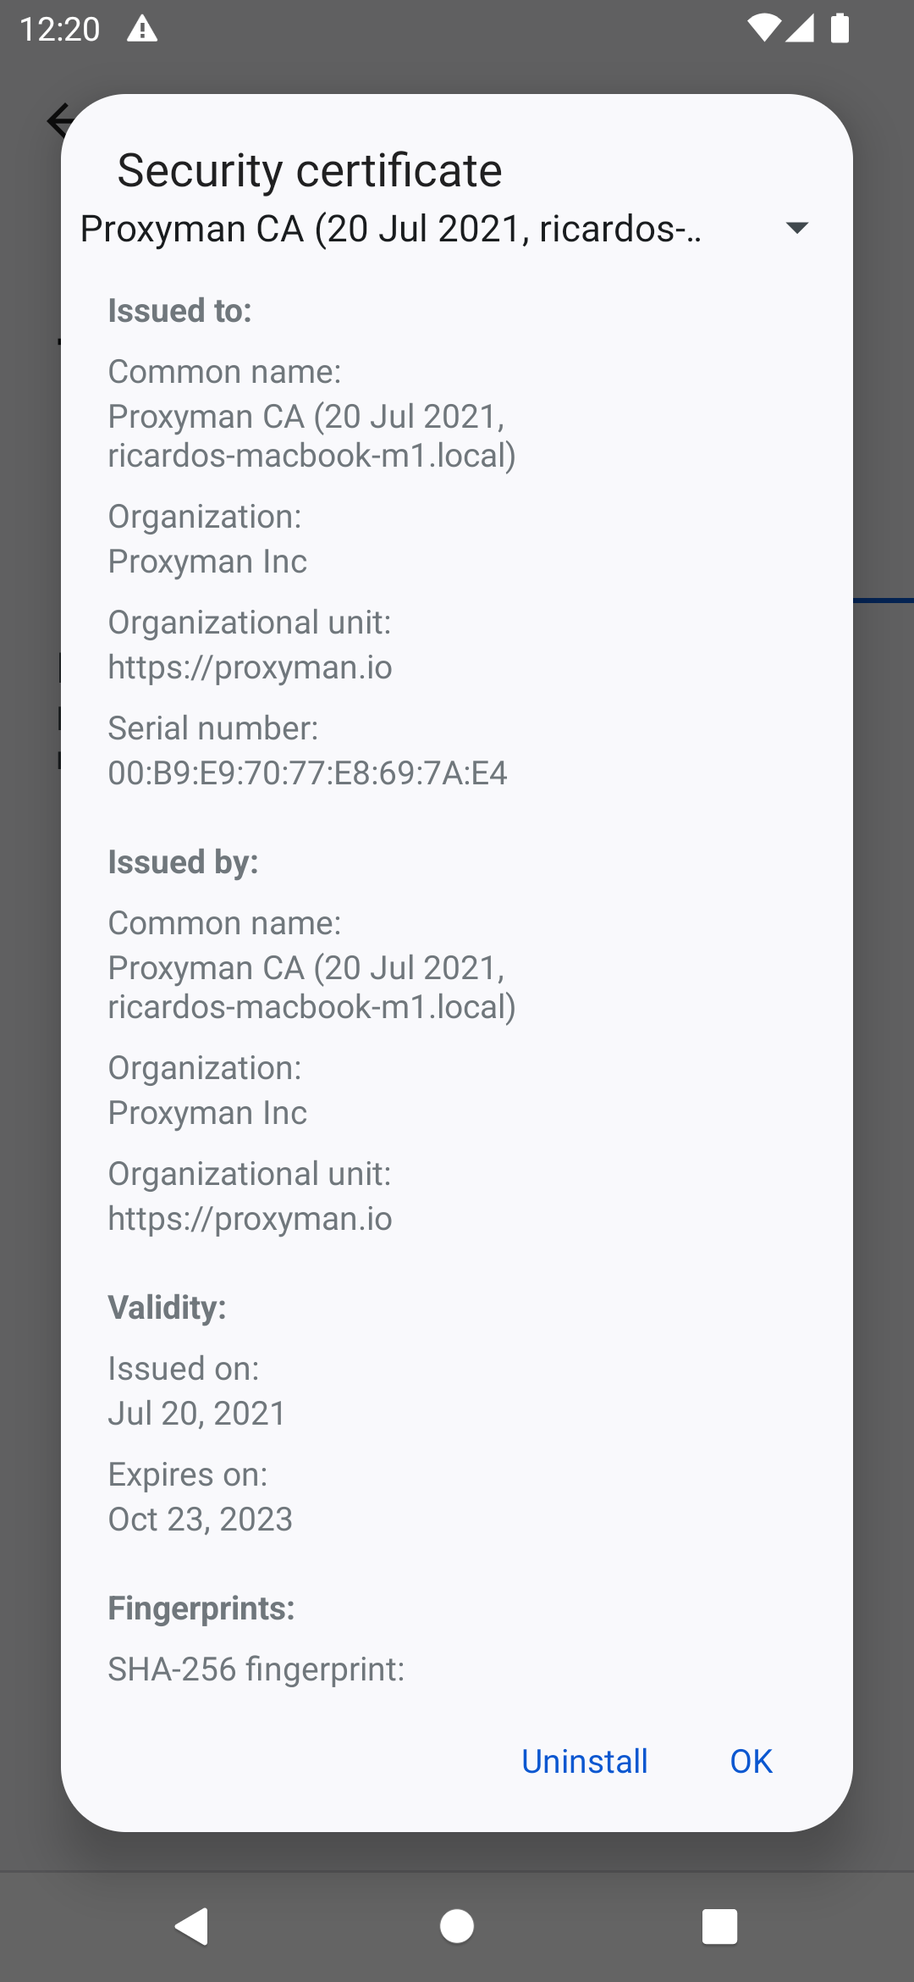Viewport: 914px width, 1982px height.
Task: Tap the recent apps square button
Action: click(x=719, y=1924)
